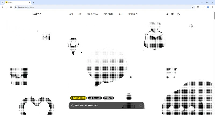Clear the search bar with the X button
Viewport: 215px width, 115px height.
pyautogui.click(x=141, y=106)
